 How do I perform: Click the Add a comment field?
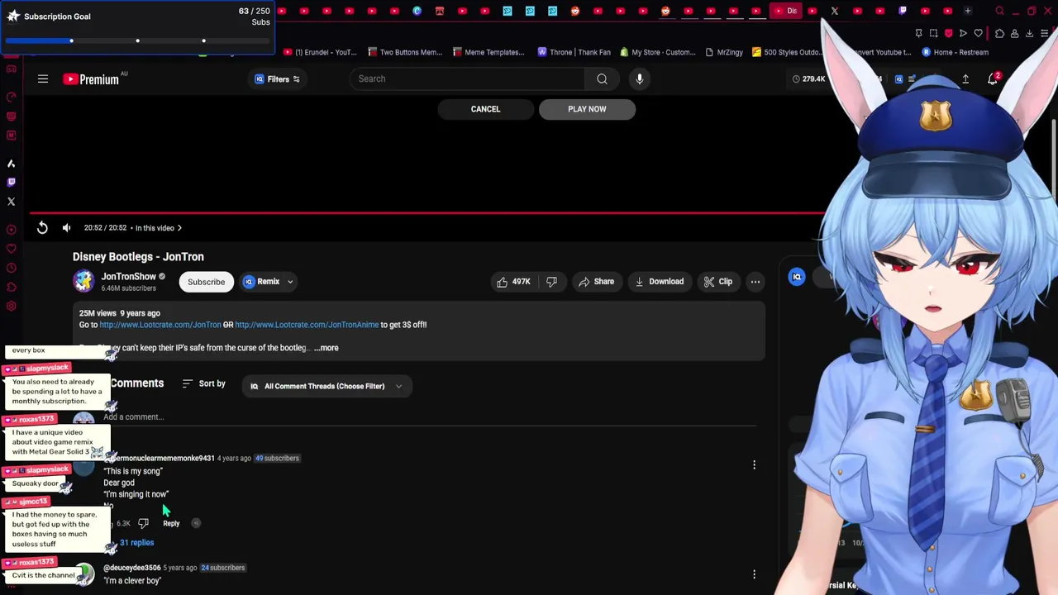pyautogui.click(x=429, y=417)
